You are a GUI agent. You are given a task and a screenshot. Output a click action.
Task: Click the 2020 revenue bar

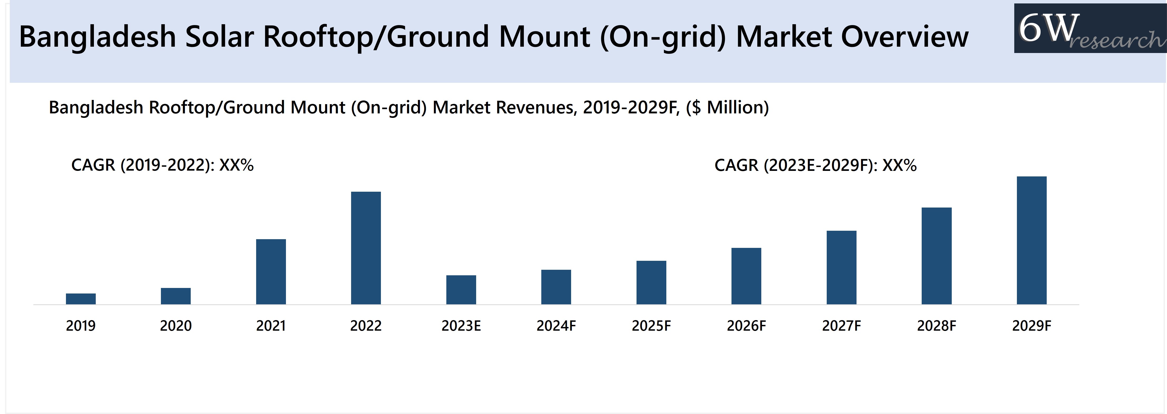click(176, 296)
